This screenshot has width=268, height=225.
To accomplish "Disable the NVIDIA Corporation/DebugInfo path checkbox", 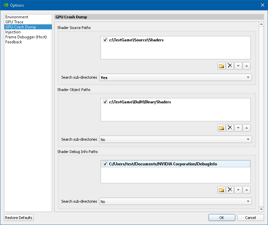I will pyautogui.click(x=105, y=164).
